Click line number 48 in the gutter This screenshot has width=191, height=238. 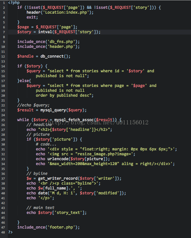point(3,232)
